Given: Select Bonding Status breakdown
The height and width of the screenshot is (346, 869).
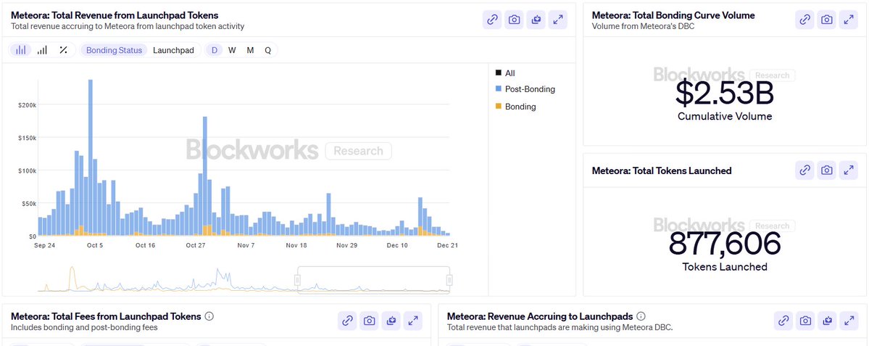Looking at the screenshot, I should click(115, 51).
